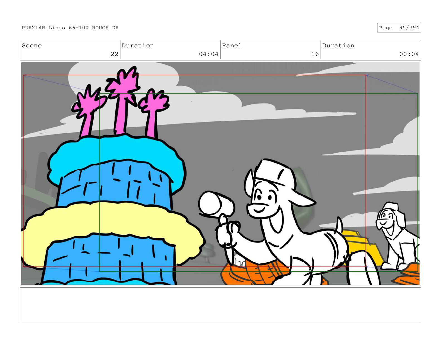
Task: Click the panel Duration value 00:04
Action: pyautogui.click(x=409, y=54)
